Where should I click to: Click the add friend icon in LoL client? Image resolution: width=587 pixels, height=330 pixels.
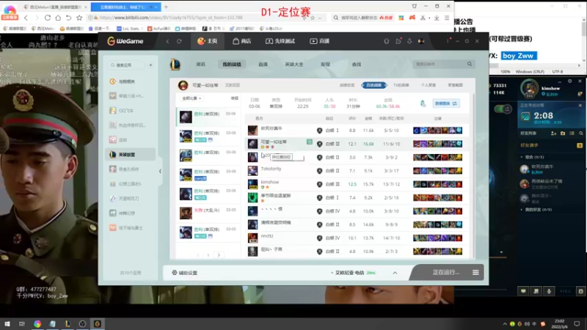point(553,133)
